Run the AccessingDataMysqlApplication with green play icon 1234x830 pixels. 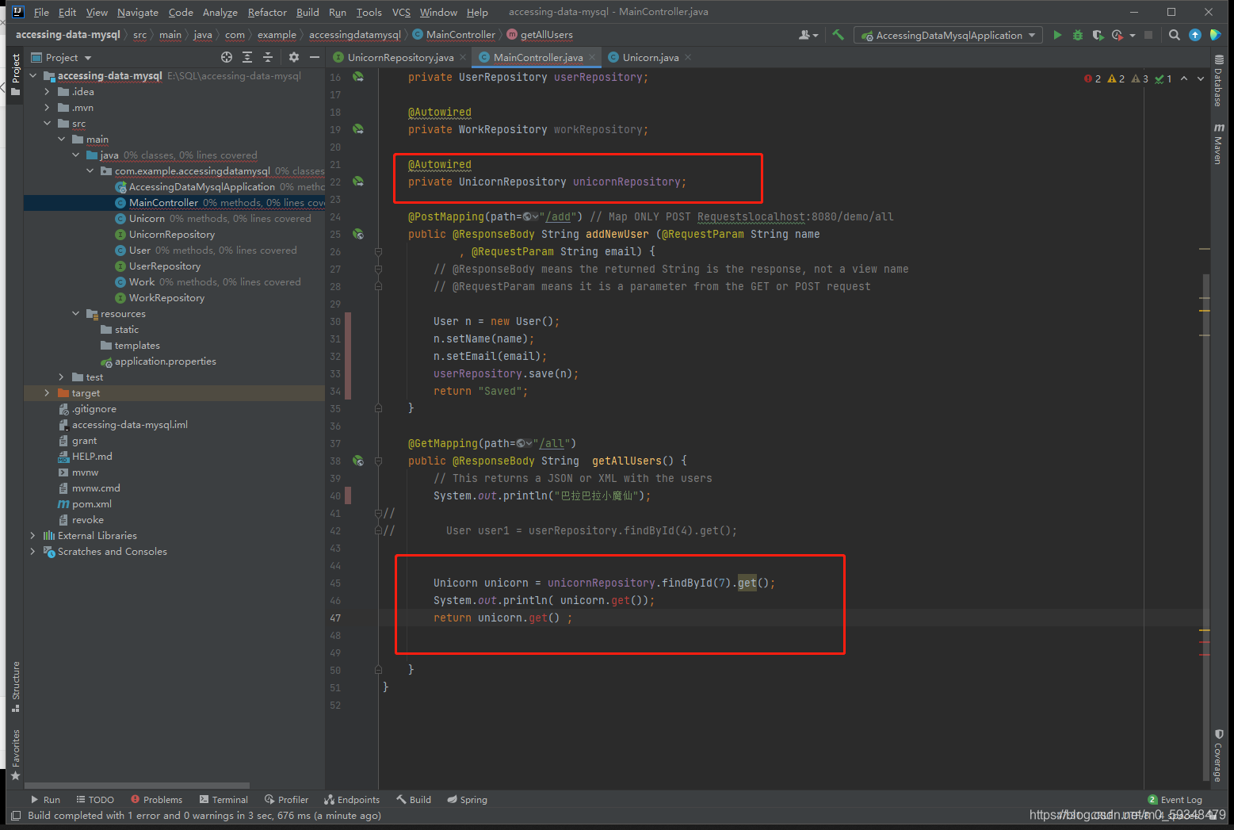(x=1057, y=35)
